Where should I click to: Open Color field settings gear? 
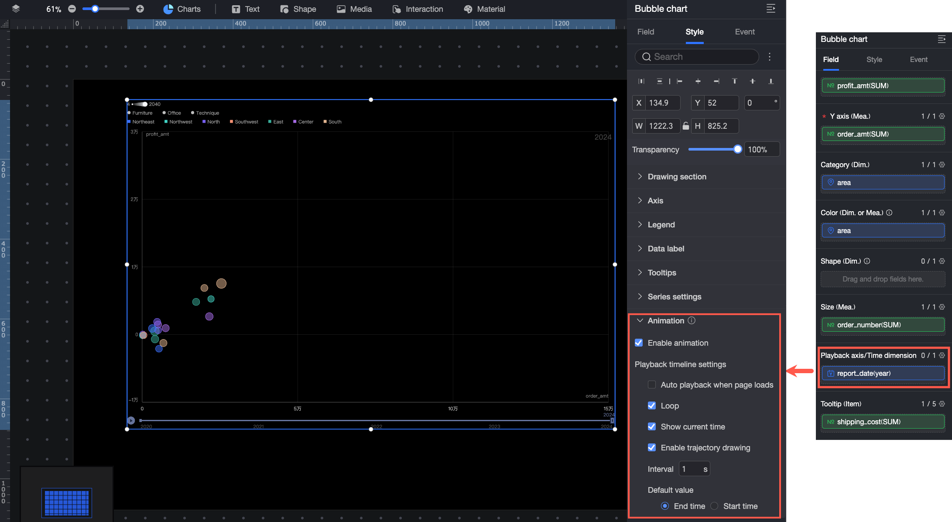(x=942, y=213)
